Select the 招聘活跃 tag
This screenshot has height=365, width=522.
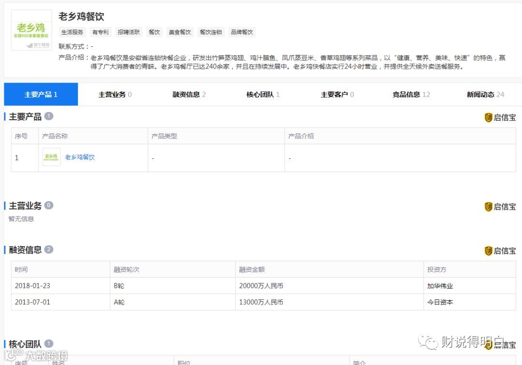coord(129,32)
